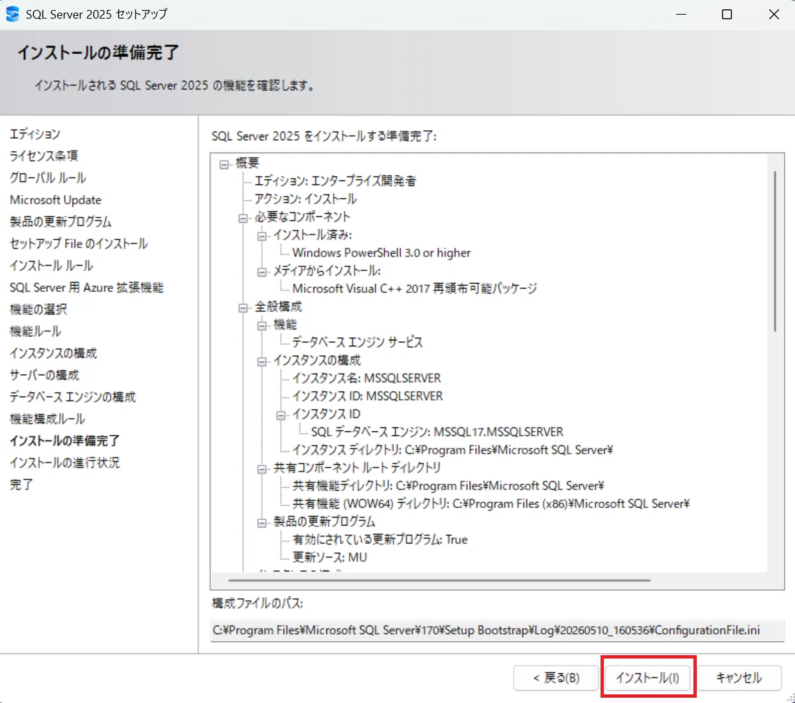Select the 共有機能ディレクトリ row
The height and width of the screenshot is (703, 795).
click(448, 486)
